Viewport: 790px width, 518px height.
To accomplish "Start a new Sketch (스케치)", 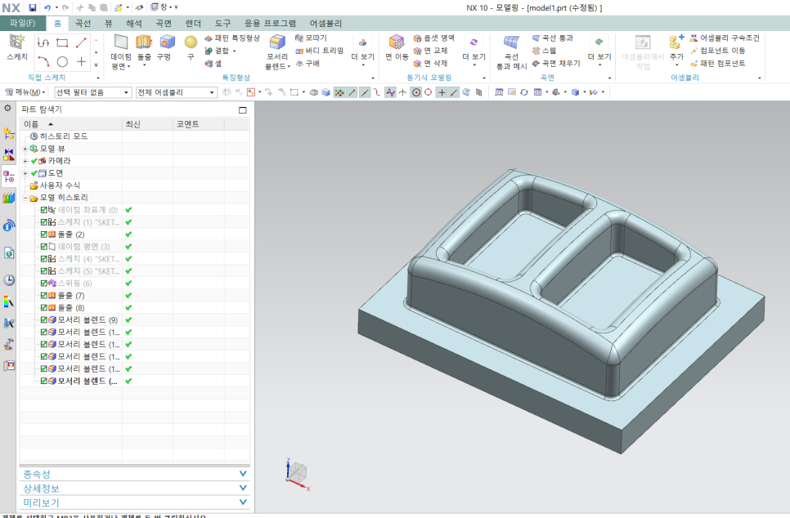I will [17, 48].
